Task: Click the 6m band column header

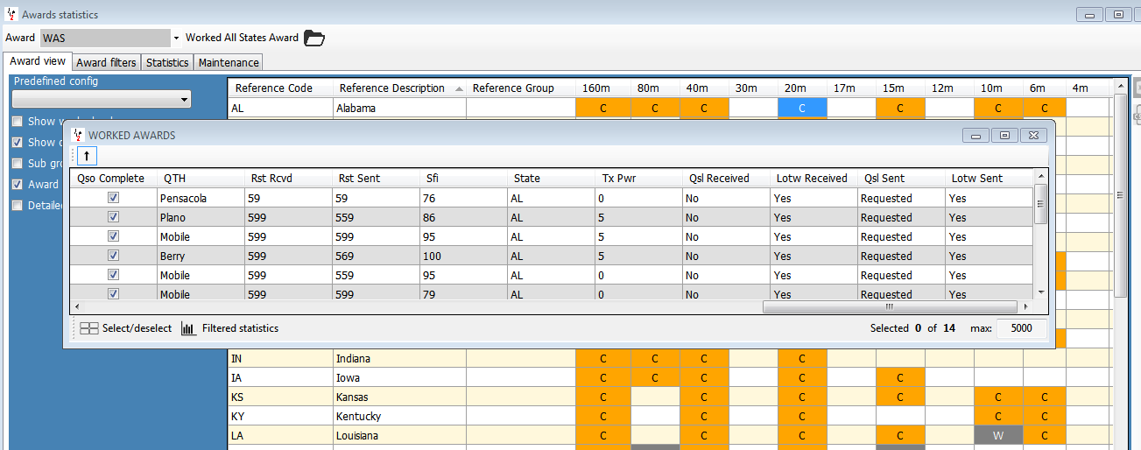Action: pyautogui.click(x=1045, y=88)
